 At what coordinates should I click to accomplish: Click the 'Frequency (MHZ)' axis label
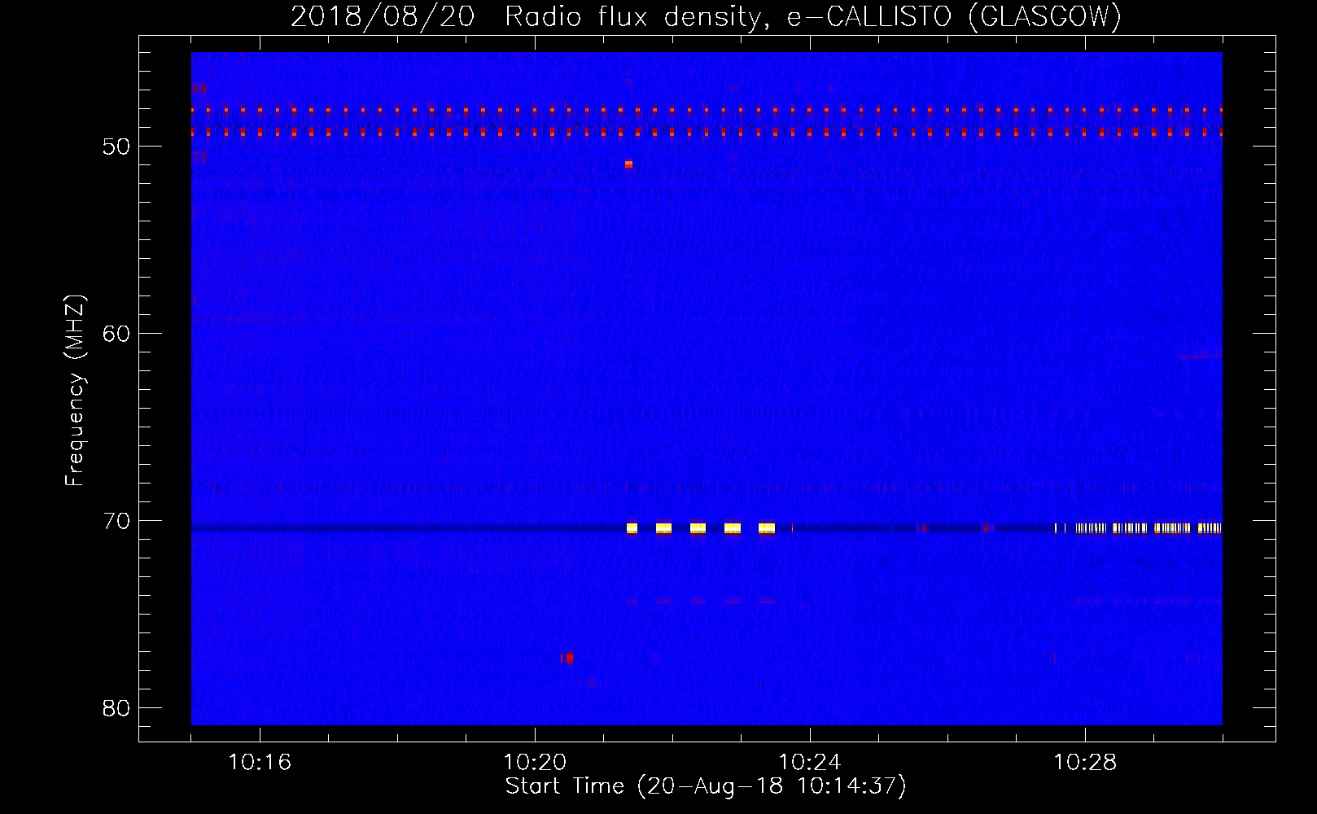coord(74,391)
